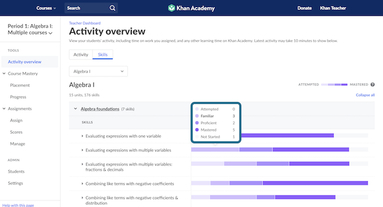This screenshot has width=383, height=207.
Task: Click the '15 units, 176 skills' text
Action: click(84, 95)
